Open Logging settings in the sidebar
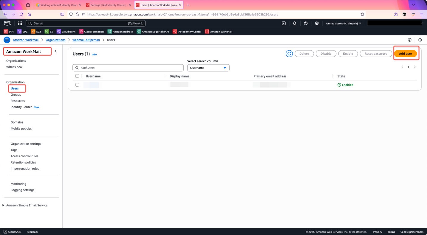 22,190
